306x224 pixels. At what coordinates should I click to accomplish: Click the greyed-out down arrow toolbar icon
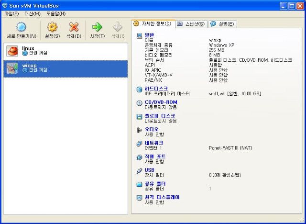[x=118, y=27]
